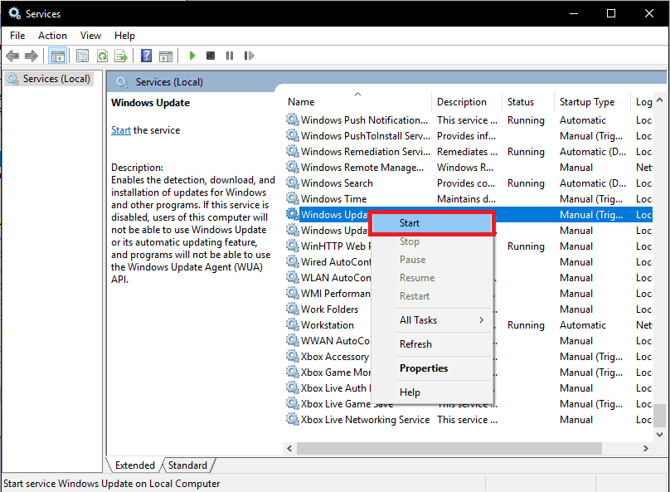Click gear icon beside Windows Search service
670x492 pixels.
292,183
